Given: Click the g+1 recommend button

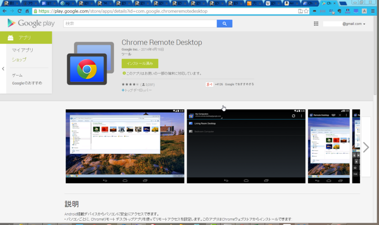Looking at the screenshot, I should click(209, 85).
